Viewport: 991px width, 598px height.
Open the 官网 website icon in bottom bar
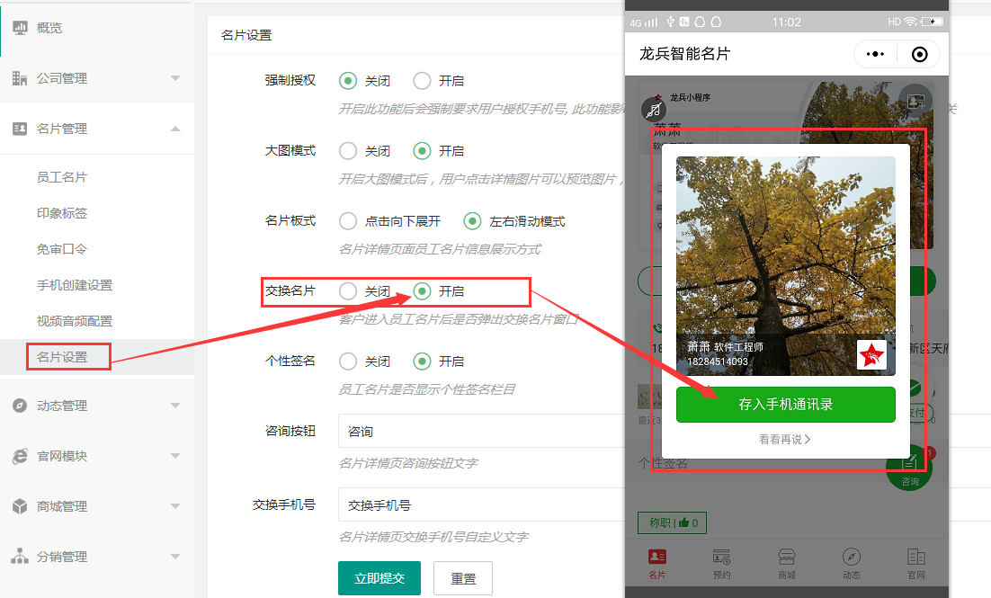coord(915,557)
